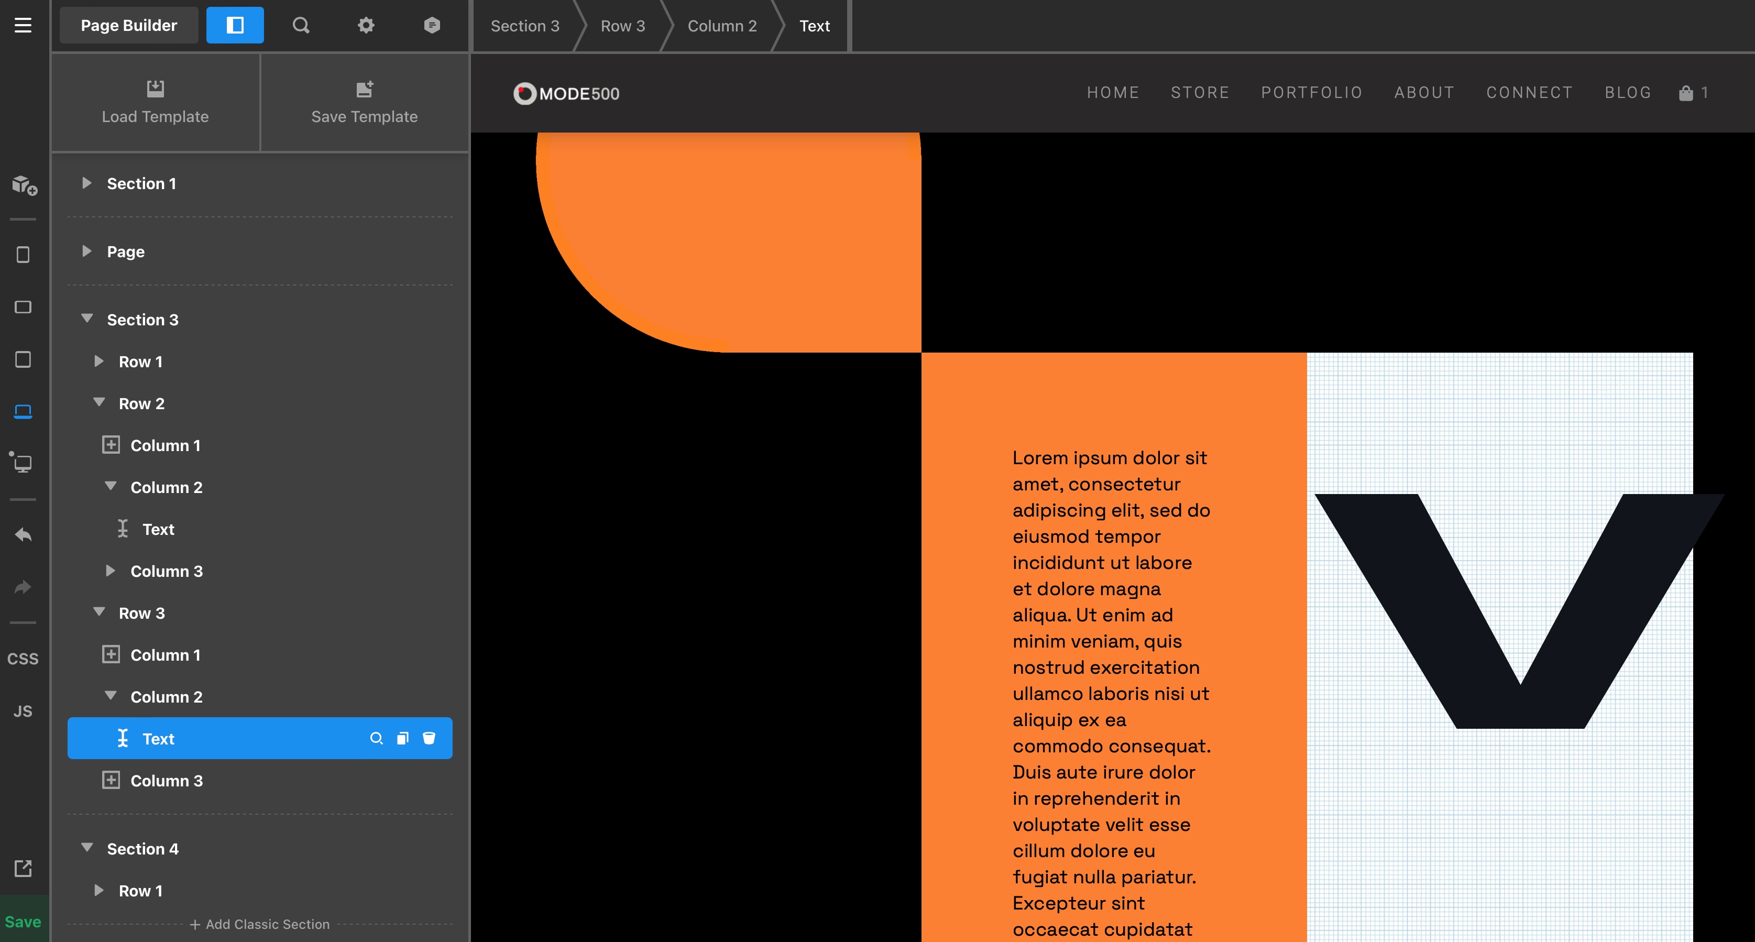Viewport: 1755px width, 942px height.
Task: Duplicate the selected Text element
Action: (403, 738)
